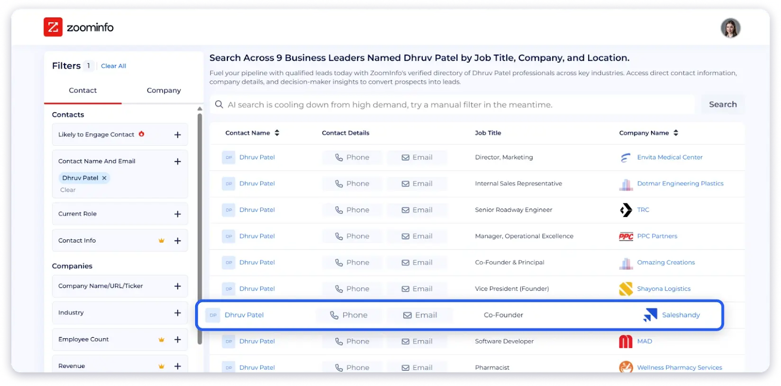Remove the Dhruv Patel filter chip
781x386 pixels.
[x=104, y=178]
